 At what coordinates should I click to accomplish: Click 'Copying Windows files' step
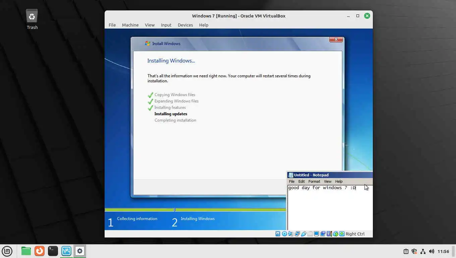175,95
